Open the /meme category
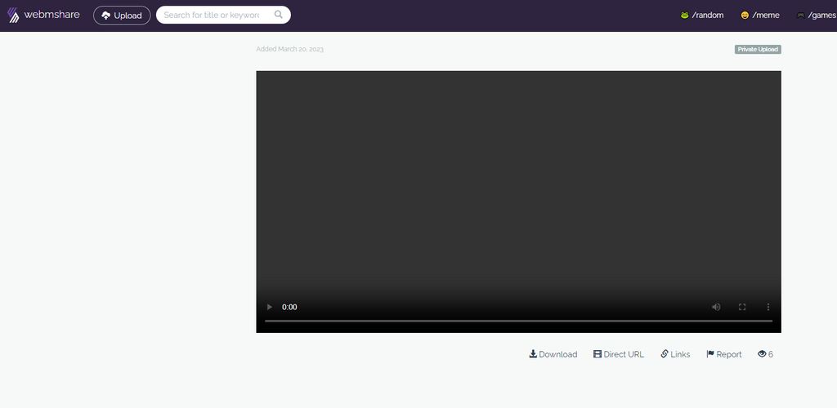This screenshot has width=837, height=408. pyautogui.click(x=760, y=15)
